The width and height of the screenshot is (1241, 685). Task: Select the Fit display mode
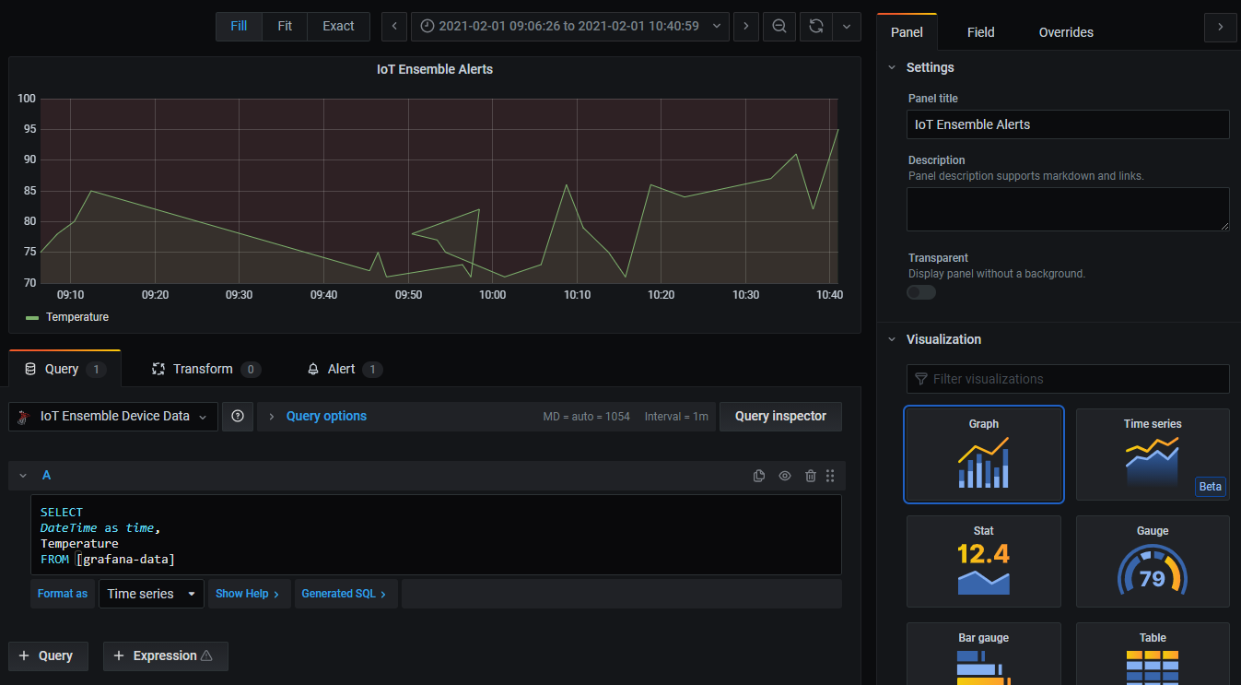285,26
